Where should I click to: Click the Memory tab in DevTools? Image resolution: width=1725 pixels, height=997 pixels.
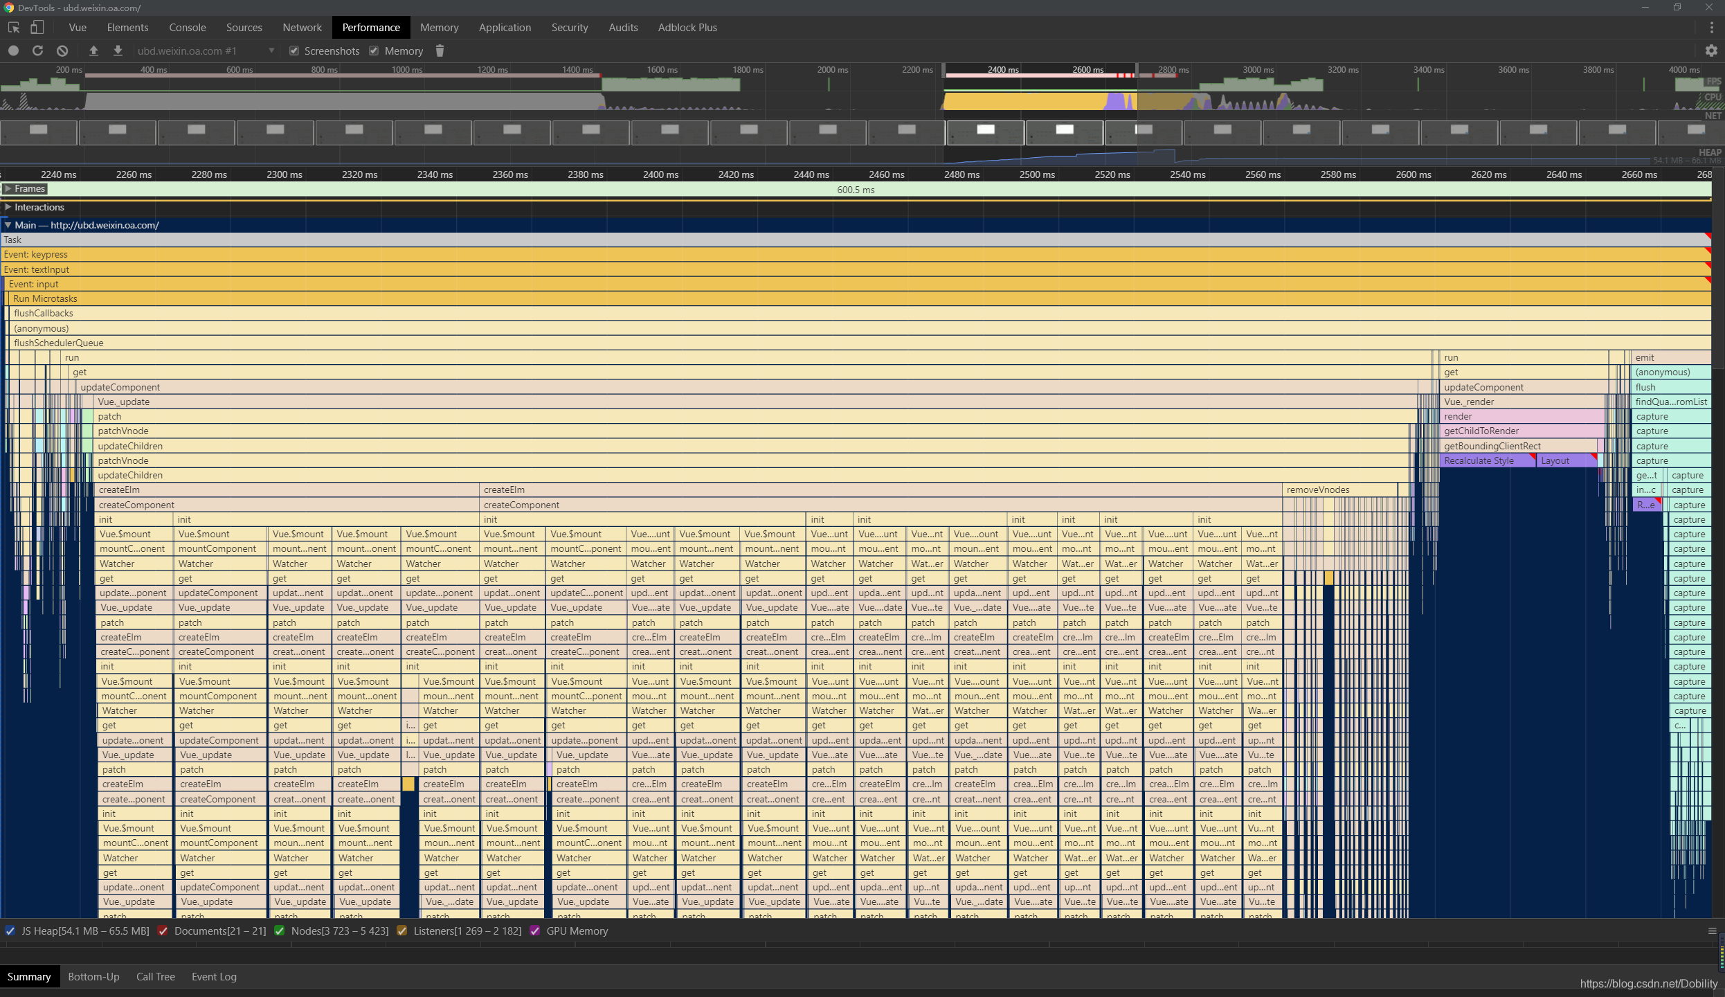click(x=439, y=27)
